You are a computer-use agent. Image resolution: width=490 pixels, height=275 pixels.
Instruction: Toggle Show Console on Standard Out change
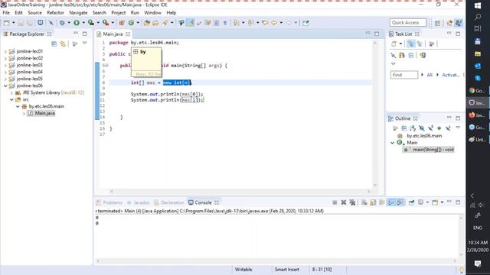pyautogui.click(x=391, y=202)
